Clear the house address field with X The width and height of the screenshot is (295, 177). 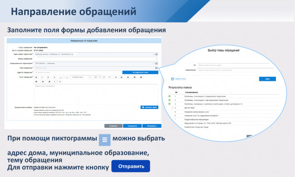click(153, 54)
